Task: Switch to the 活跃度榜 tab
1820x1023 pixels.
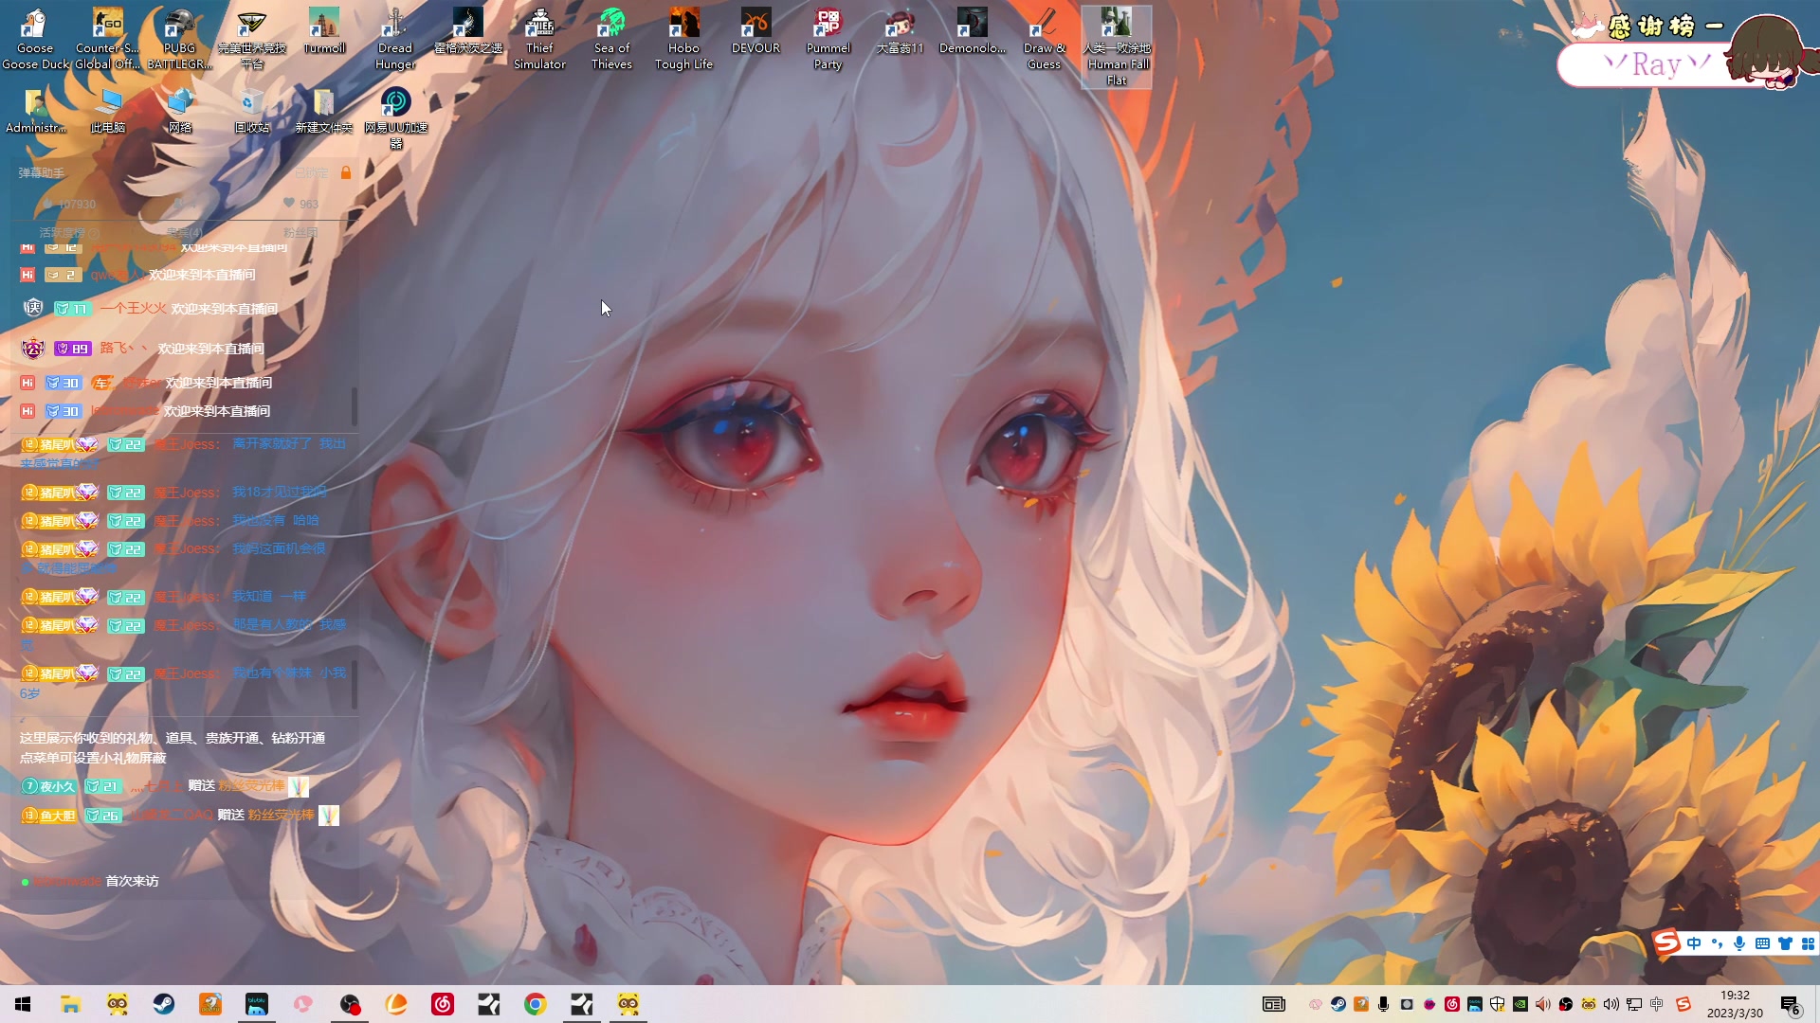Action: 69,232
